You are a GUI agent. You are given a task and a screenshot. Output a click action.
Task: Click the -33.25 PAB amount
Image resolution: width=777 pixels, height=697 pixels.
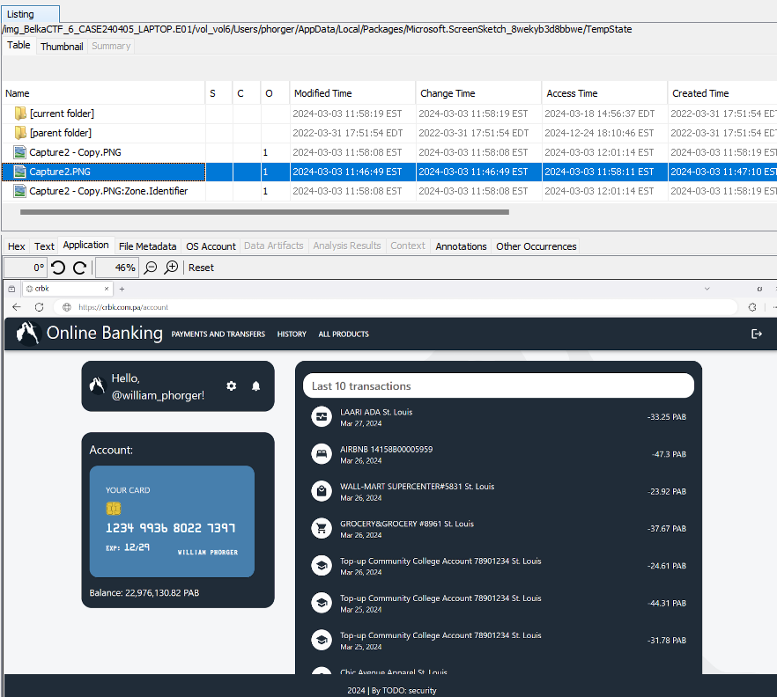(x=667, y=417)
